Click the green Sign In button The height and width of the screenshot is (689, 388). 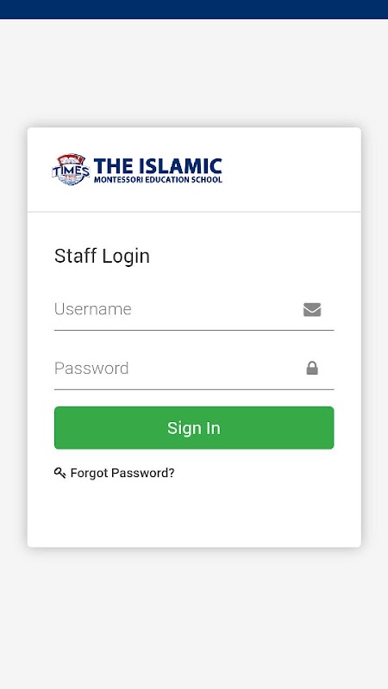(x=194, y=428)
